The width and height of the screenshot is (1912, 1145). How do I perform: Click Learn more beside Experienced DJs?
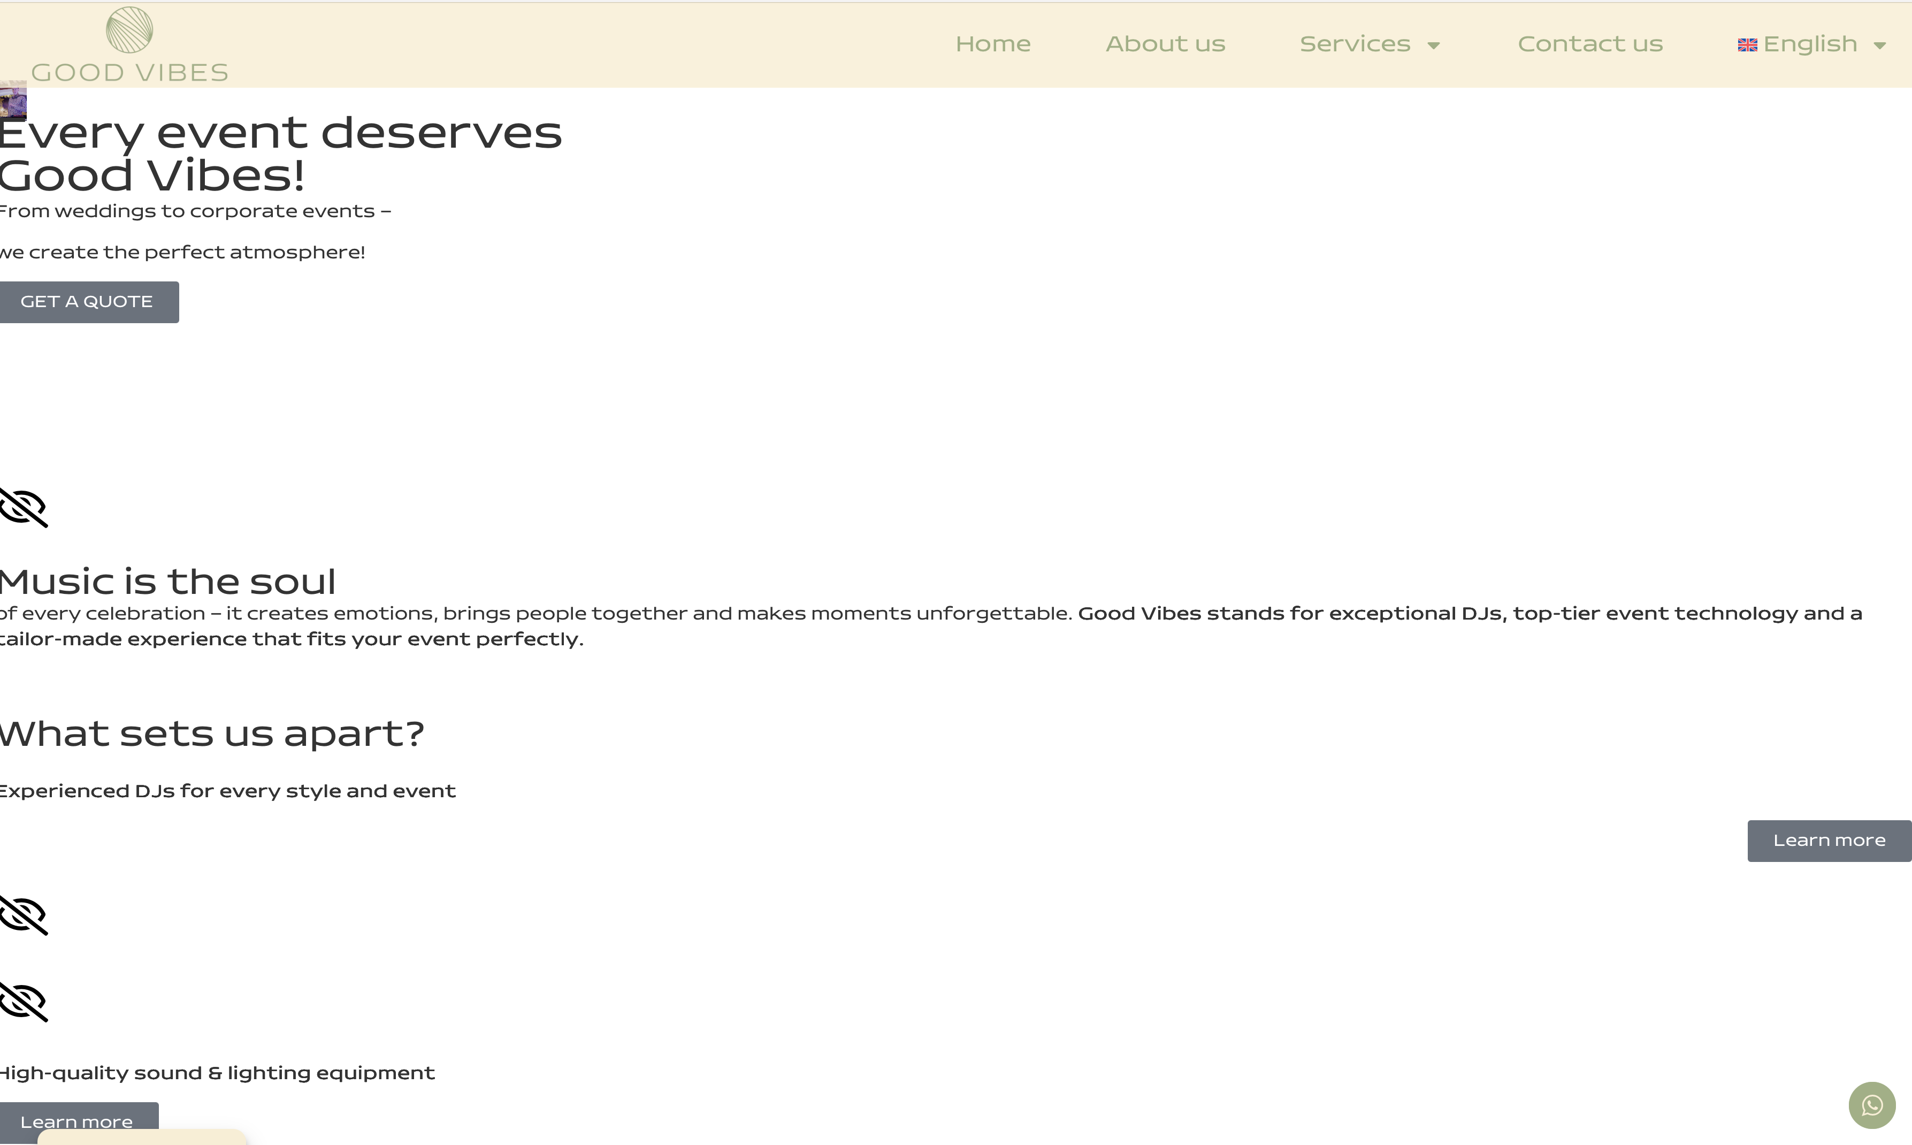pos(1829,840)
